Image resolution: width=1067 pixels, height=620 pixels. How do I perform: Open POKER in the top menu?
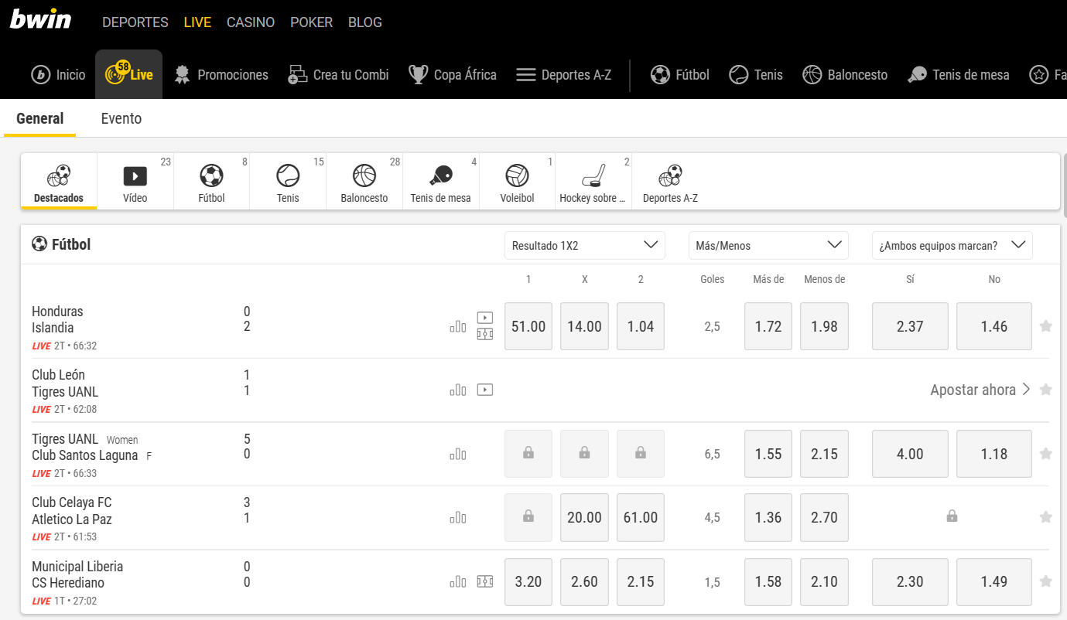pyautogui.click(x=312, y=22)
